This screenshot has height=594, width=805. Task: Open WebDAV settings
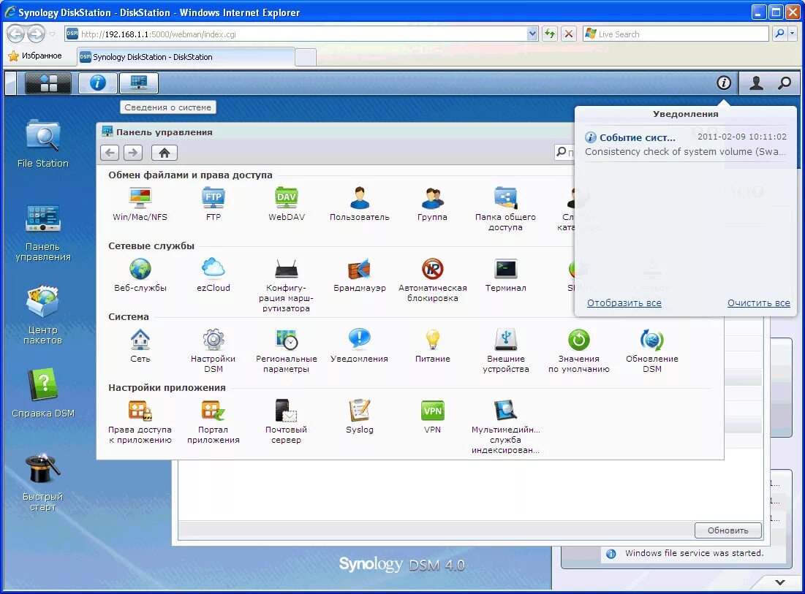tap(287, 204)
